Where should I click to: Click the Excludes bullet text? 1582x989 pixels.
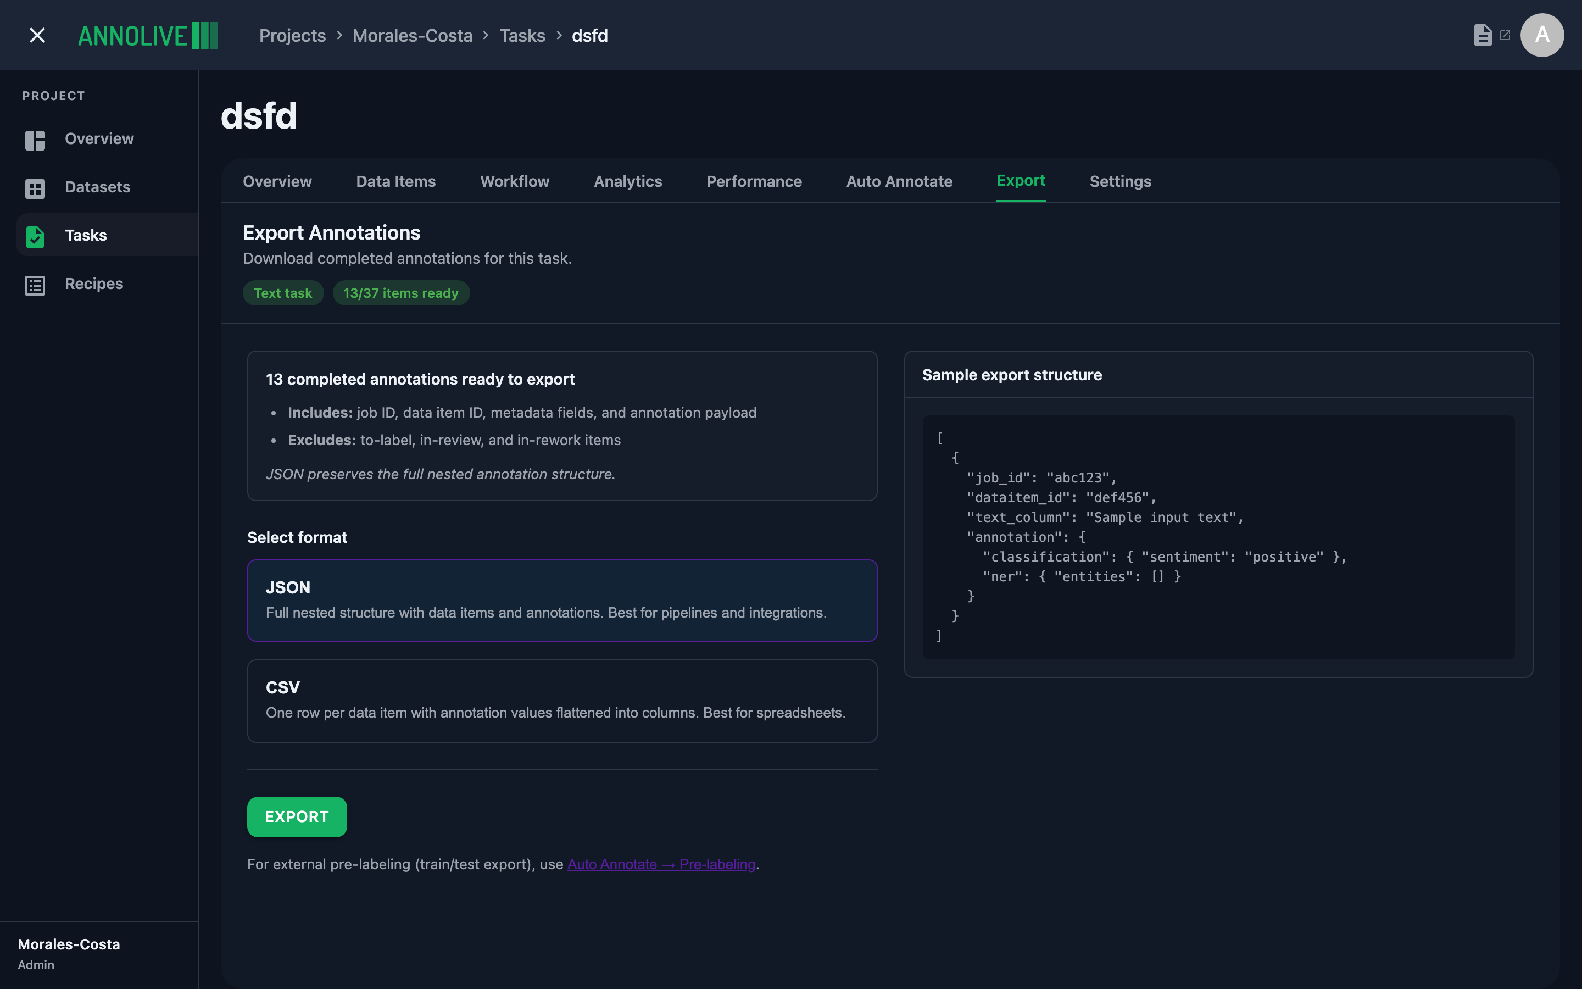tap(454, 440)
